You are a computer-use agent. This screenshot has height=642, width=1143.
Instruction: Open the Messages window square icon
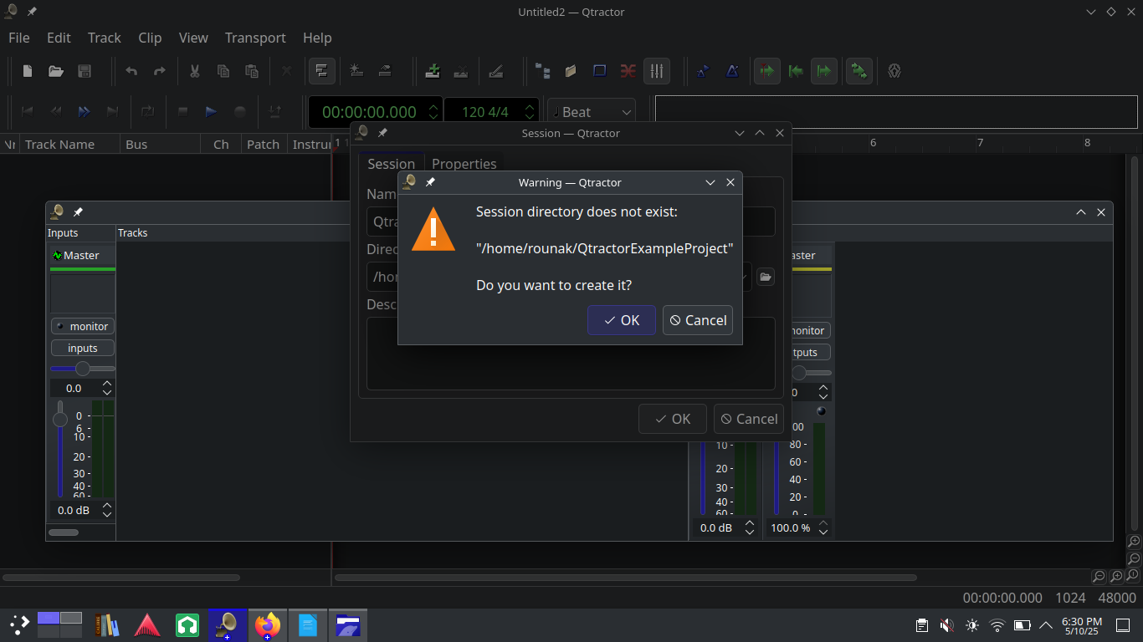pyautogui.click(x=599, y=71)
